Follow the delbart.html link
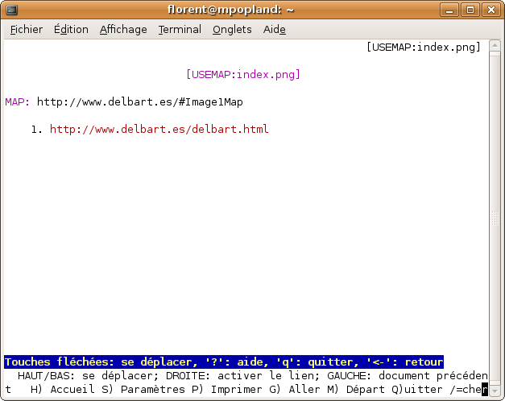This screenshot has height=401, width=505. click(159, 129)
